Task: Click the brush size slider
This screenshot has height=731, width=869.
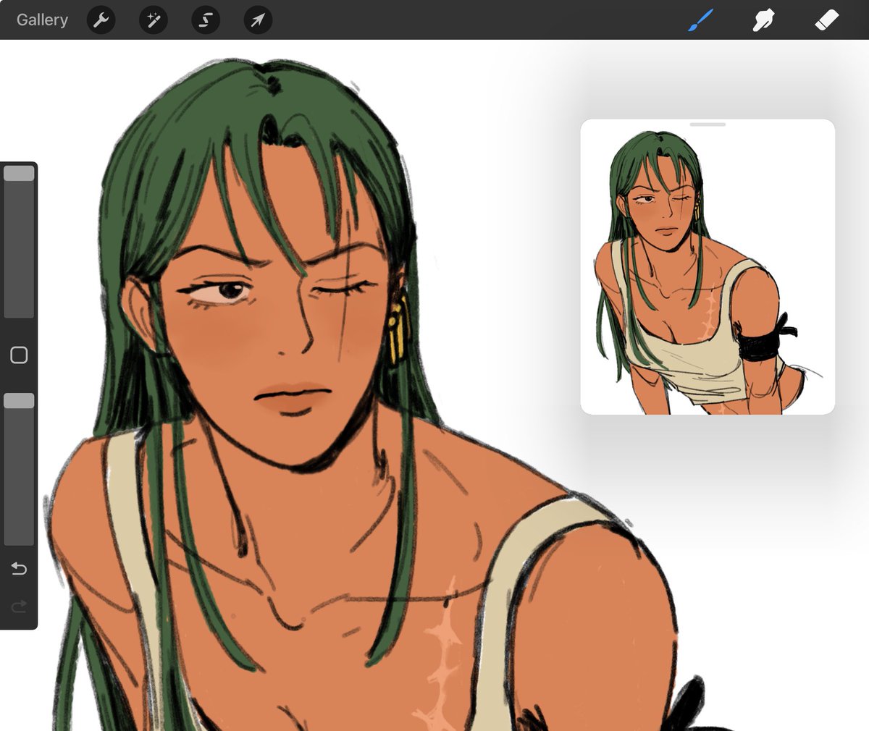Action: coord(19,242)
